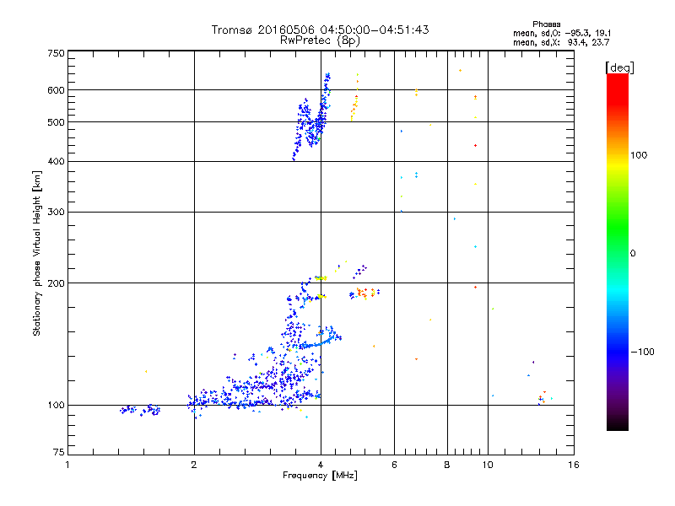This screenshot has height=506, width=675.
Task: Click the frequency axis tick label "1"
Action: coord(67,465)
